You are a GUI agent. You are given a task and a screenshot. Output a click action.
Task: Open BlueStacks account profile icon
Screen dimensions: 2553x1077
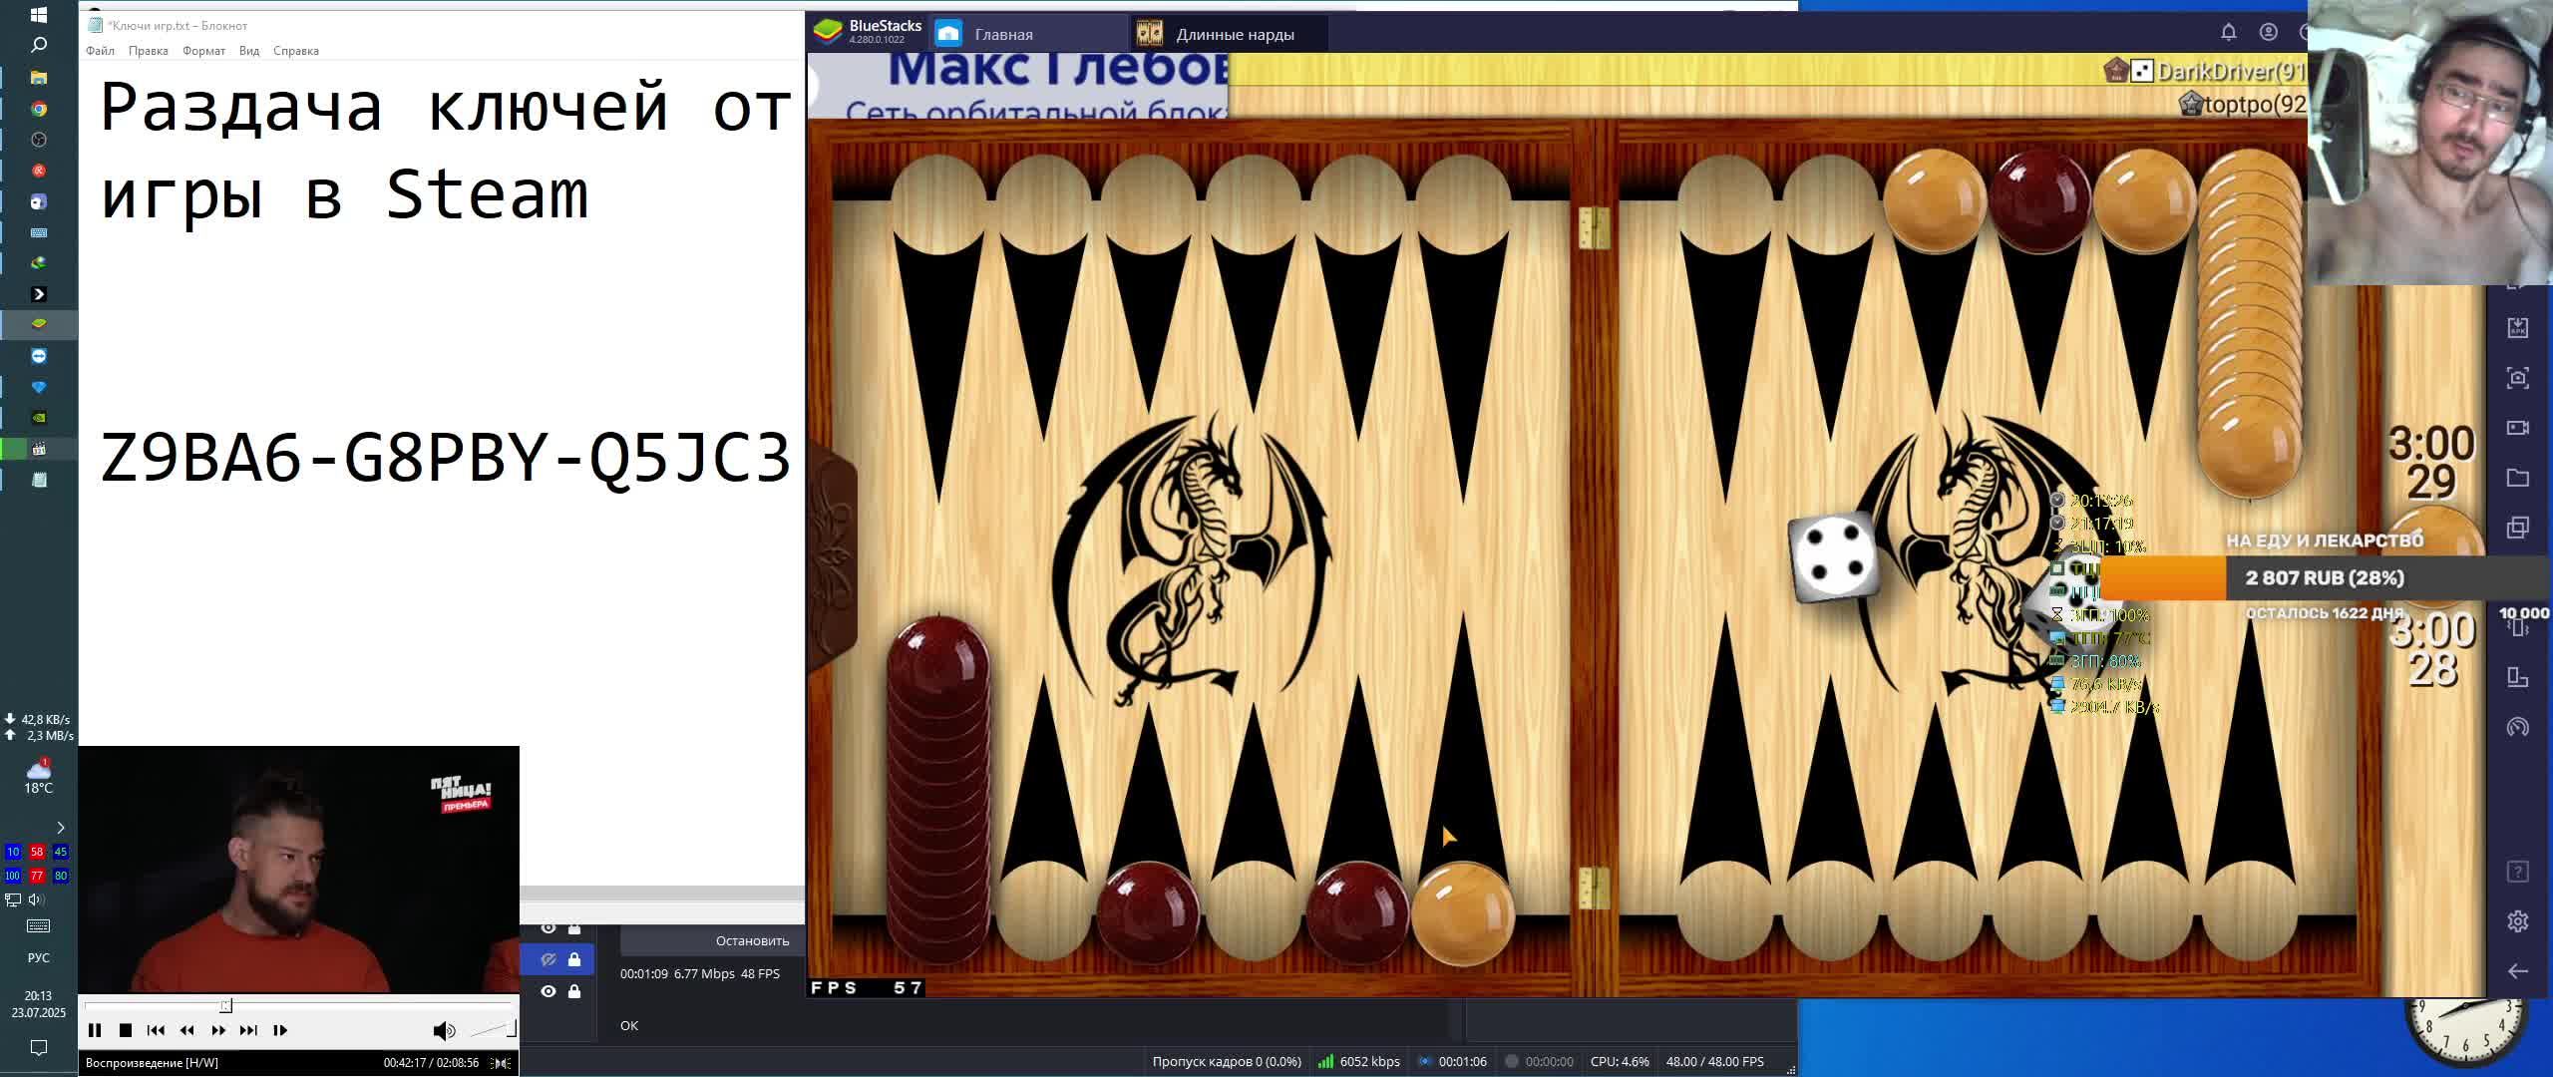(2268, 33)
